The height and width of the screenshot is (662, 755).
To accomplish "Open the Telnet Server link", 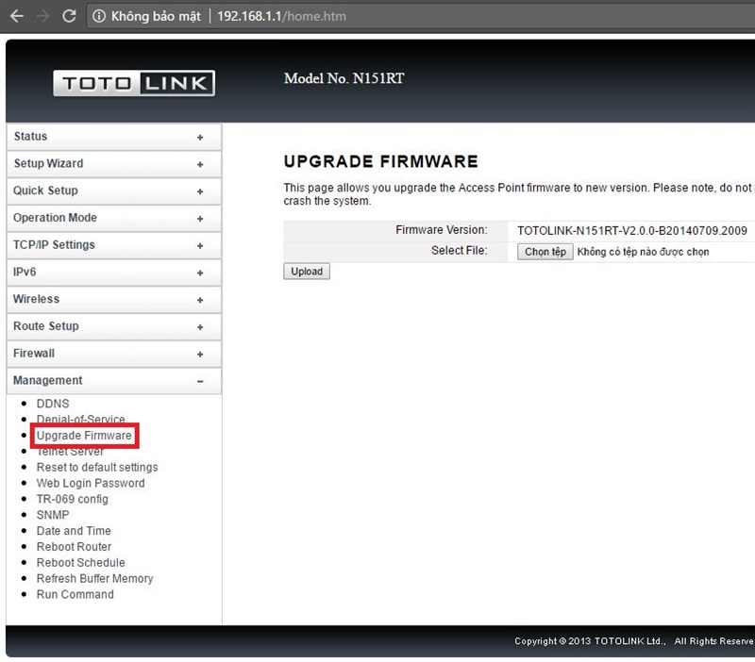I will (x=70, y=452).
